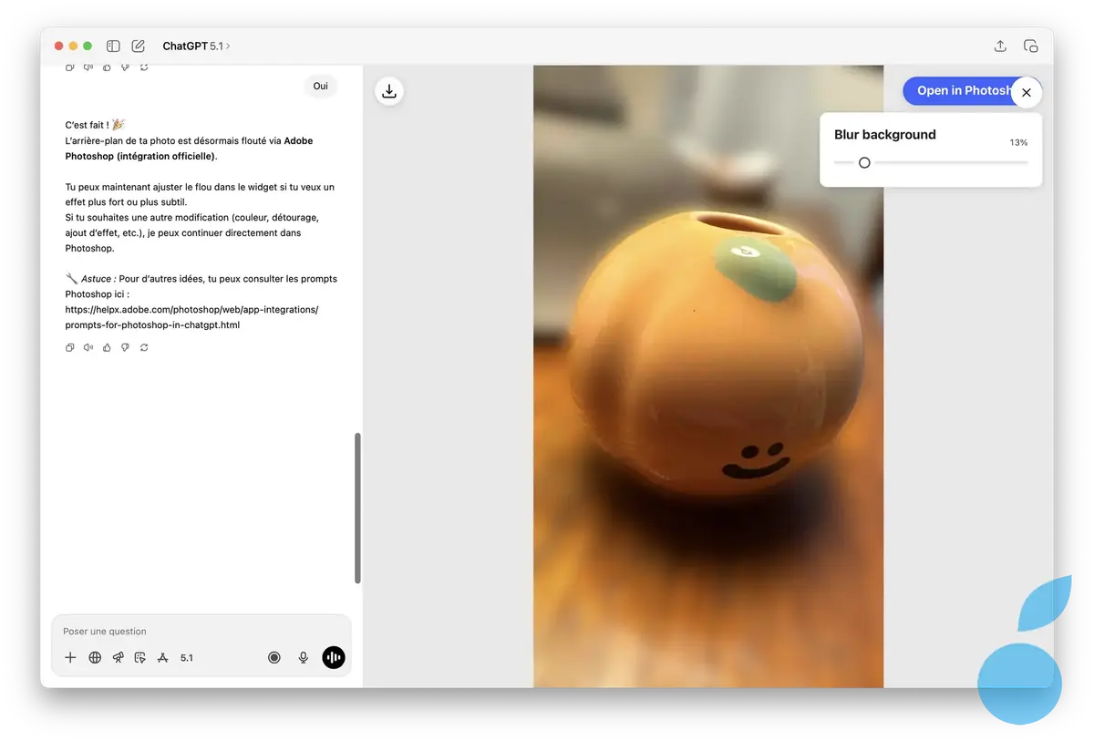The height and width of the screenshot is (741, 1094).
Task: Open the deep research telescope tool
Action: (x=118, y=657)
